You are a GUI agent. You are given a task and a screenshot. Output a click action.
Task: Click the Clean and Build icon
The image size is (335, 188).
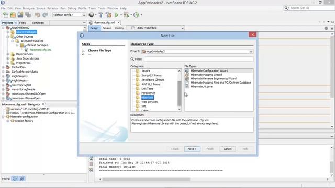tap(108, 15)
